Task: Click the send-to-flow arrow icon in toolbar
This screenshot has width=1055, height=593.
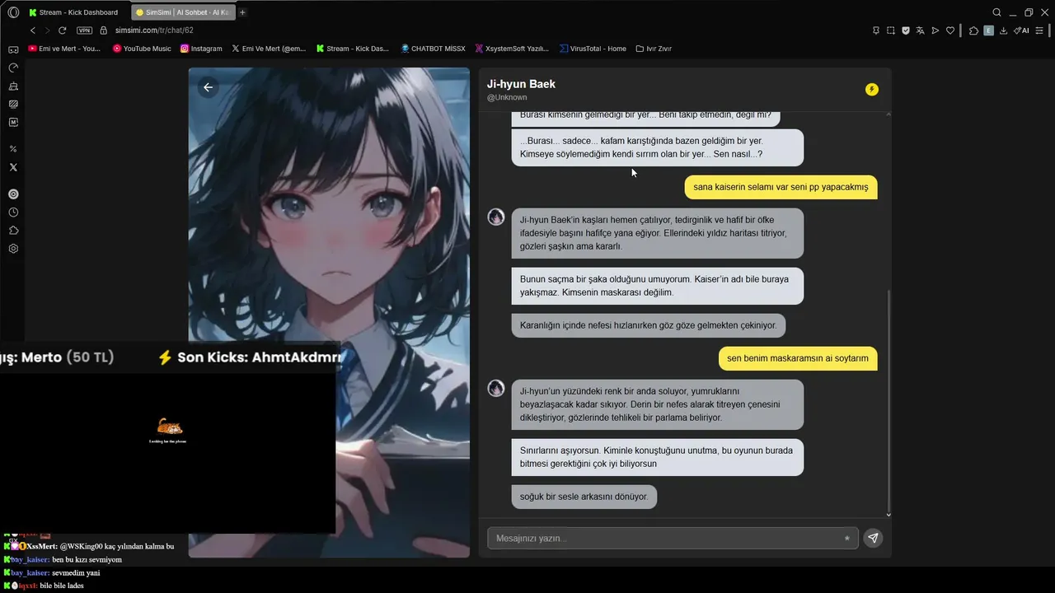Action: point(935,30)
